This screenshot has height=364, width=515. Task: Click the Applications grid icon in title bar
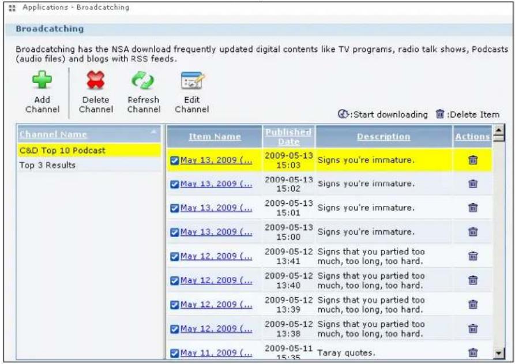tap(12, 8)
